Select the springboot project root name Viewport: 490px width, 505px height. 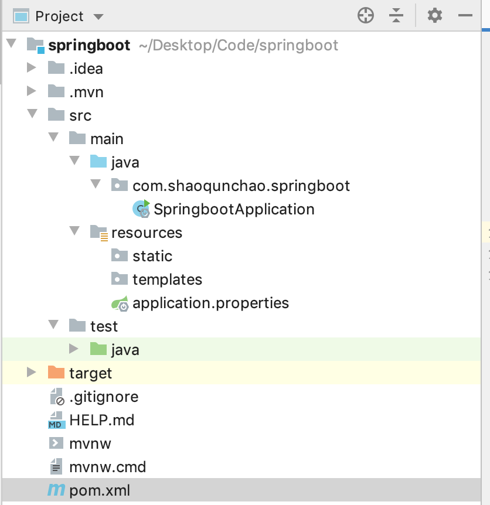tap(89, 46)
